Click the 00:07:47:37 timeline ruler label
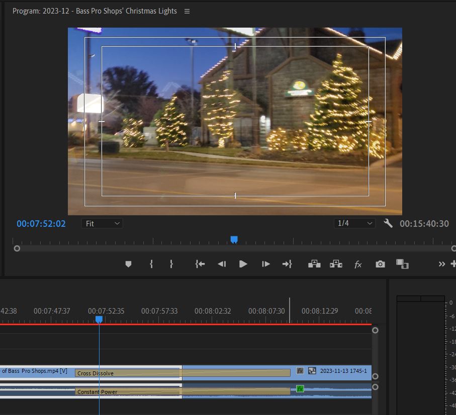The height and width of the screenshot is (415, 456). pos(52,311)
